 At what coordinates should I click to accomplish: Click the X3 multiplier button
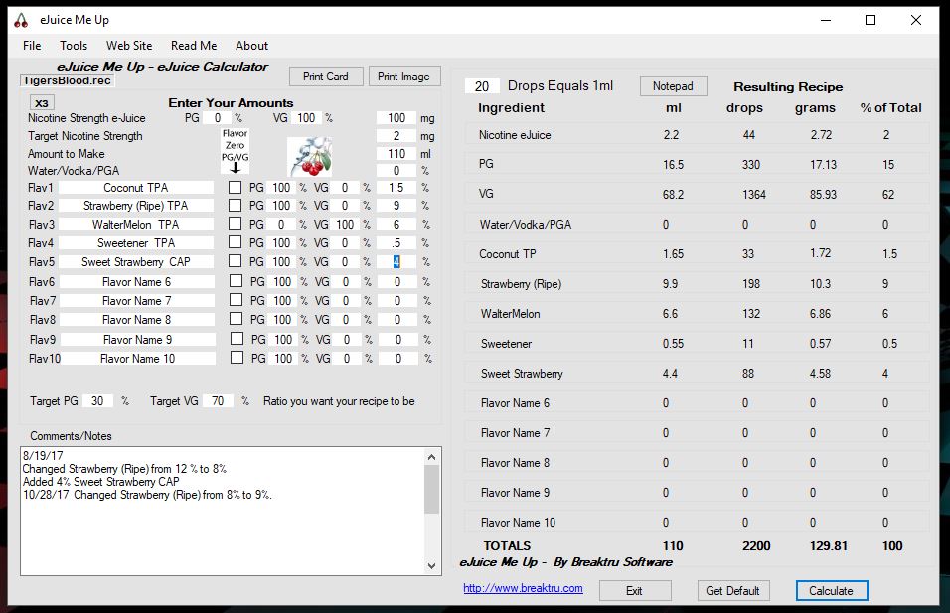pos(41,103)
